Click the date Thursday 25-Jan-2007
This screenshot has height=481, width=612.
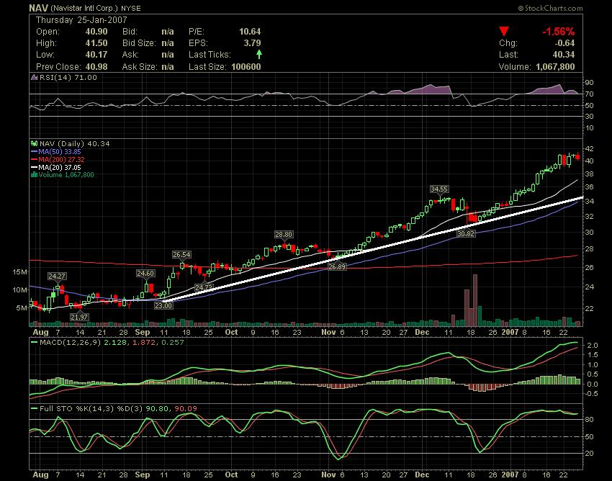pyautogui.click(x=81, y=20)
